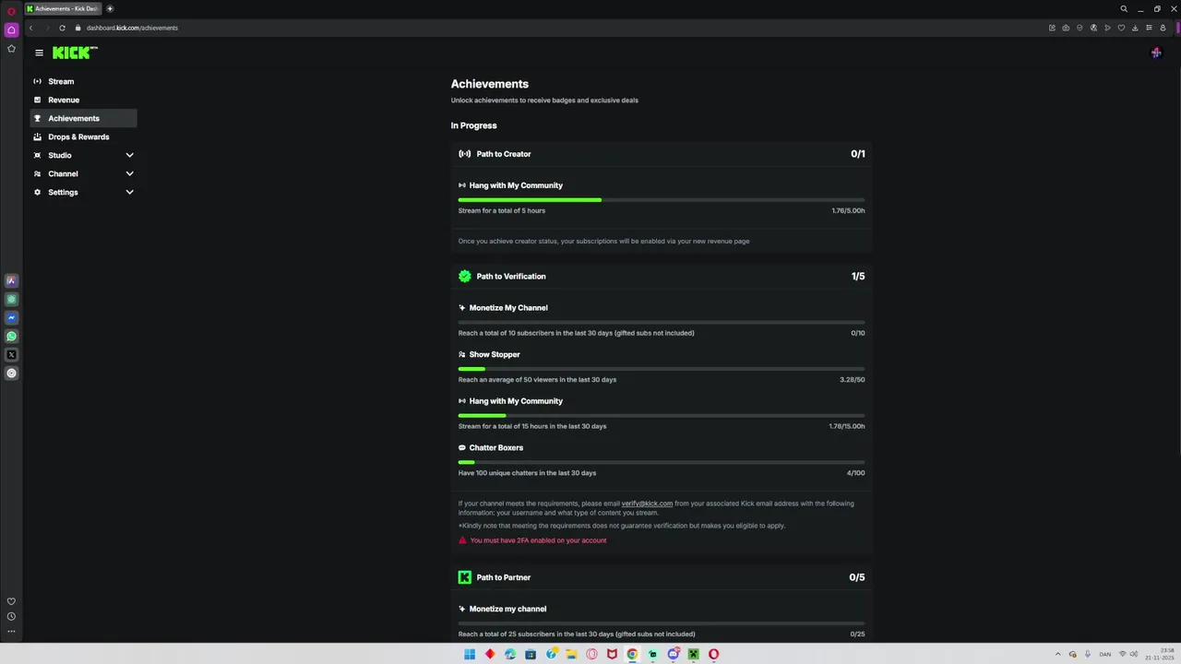The width and height of the screenshot is (1181, 664).
Task: Open Google Chrome from the taskbar
Action: pyautogui.click(x=632, y=655)
